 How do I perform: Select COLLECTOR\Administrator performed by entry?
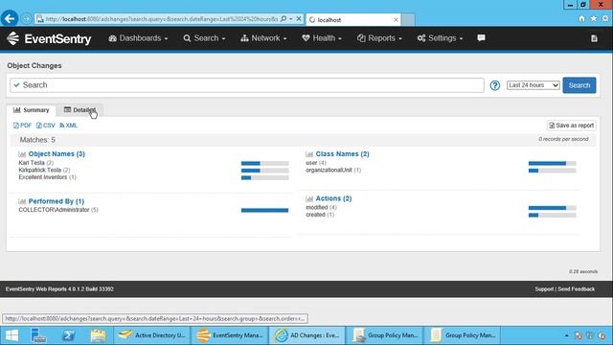[54, 210]
